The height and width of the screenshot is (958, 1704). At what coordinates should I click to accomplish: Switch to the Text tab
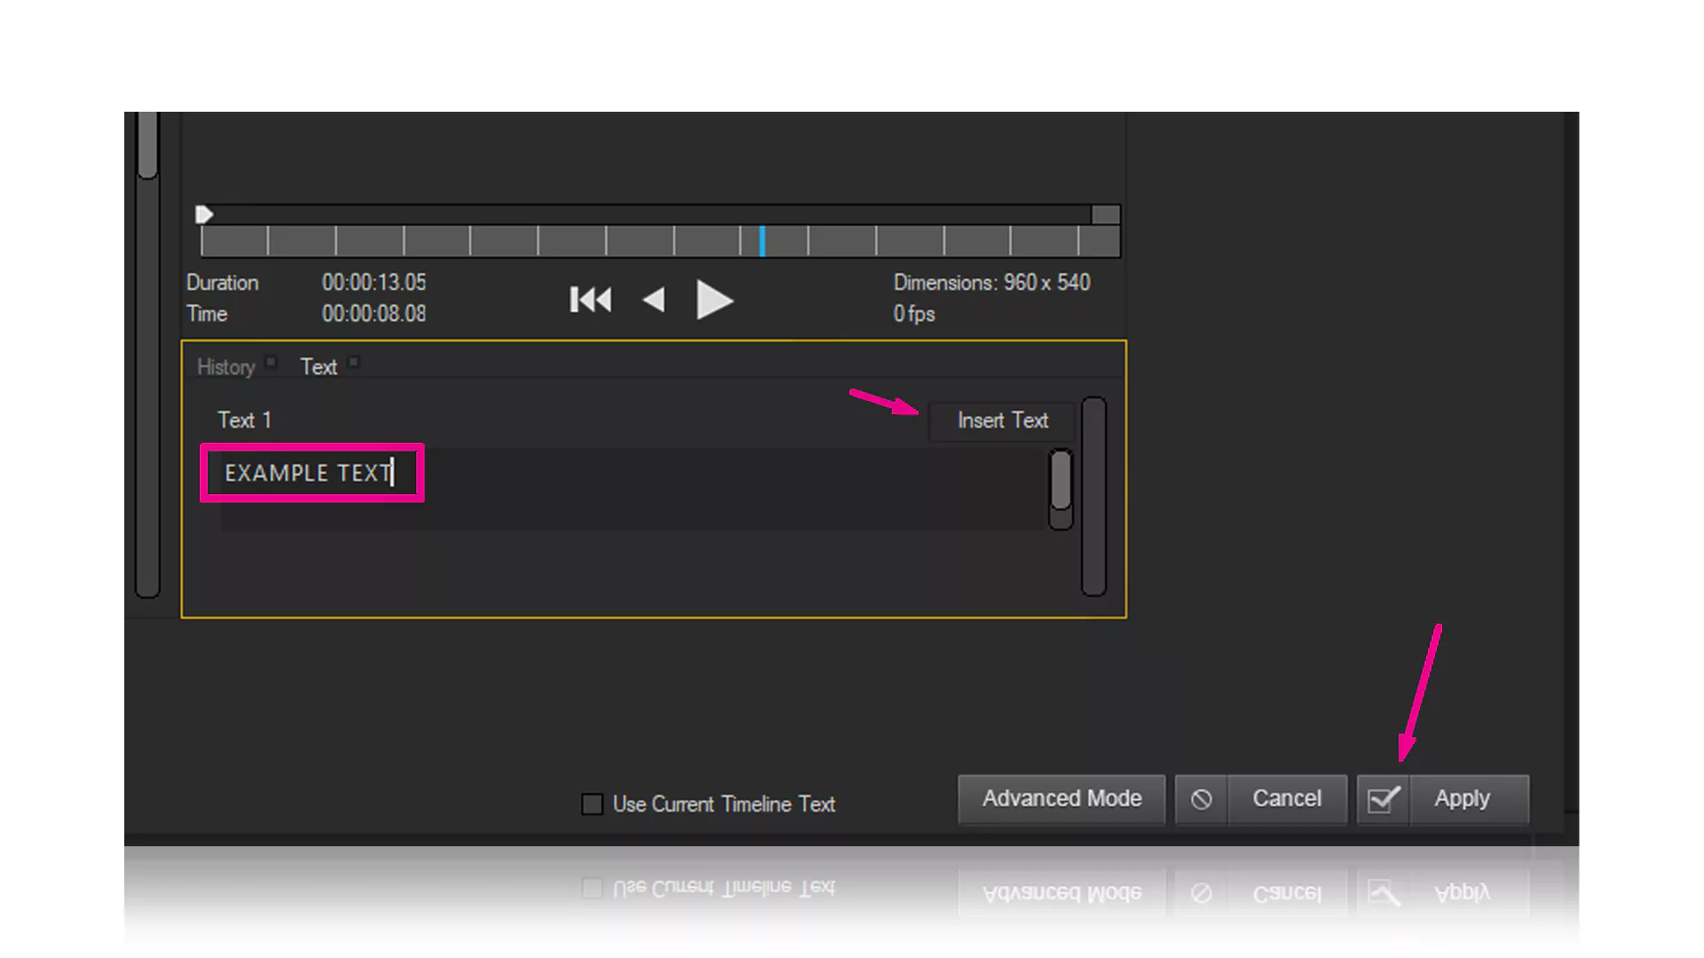[x=319, y=367]
